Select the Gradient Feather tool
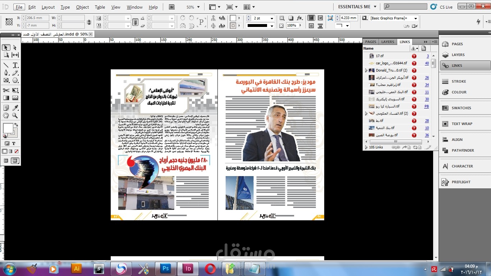The width and height of the screenshot is (491, 276). (15, 98)
